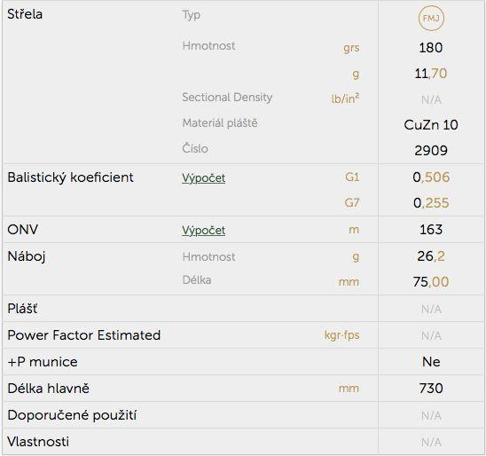Click the CuZn 10 jacket material value
The height and width of the screenshot is (456, 486).
[x=431, y=125]
